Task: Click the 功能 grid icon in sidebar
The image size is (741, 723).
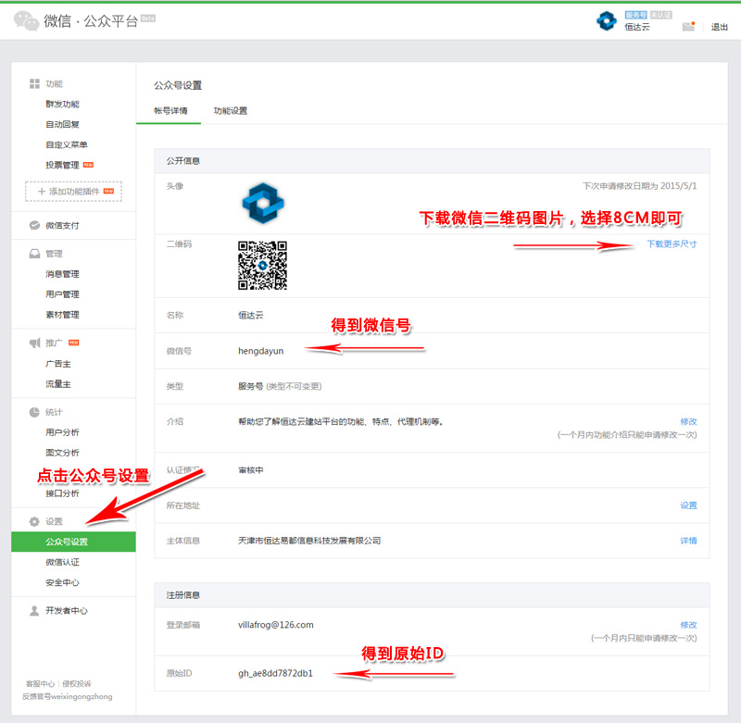Action: coord(34,84)
